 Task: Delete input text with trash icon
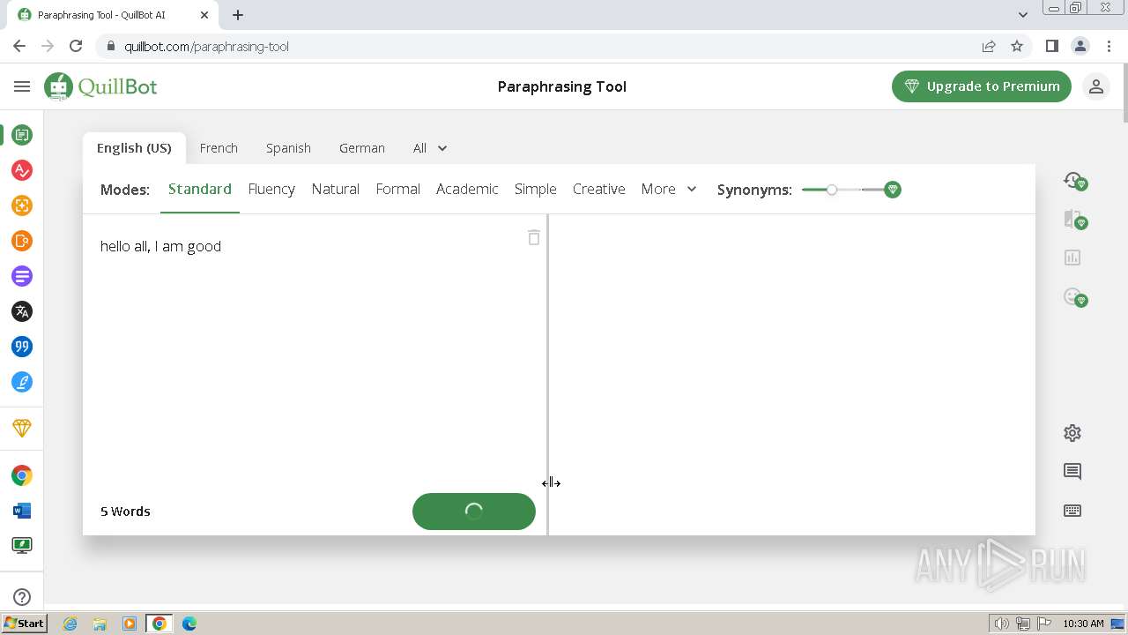coord(534,237)
